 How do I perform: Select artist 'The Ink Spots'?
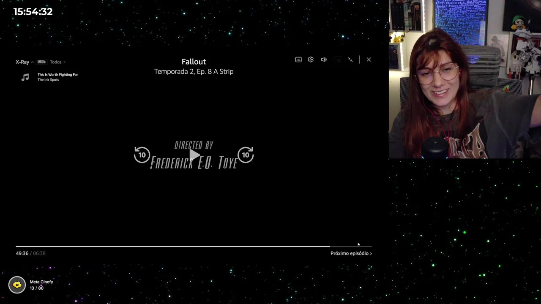coord(48,80)
